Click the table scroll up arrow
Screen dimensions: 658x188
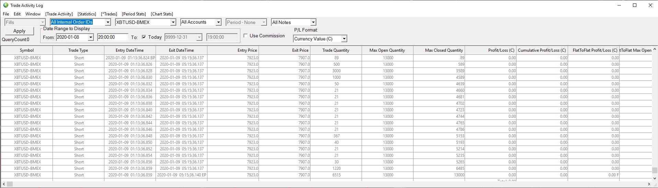point(655,49)
